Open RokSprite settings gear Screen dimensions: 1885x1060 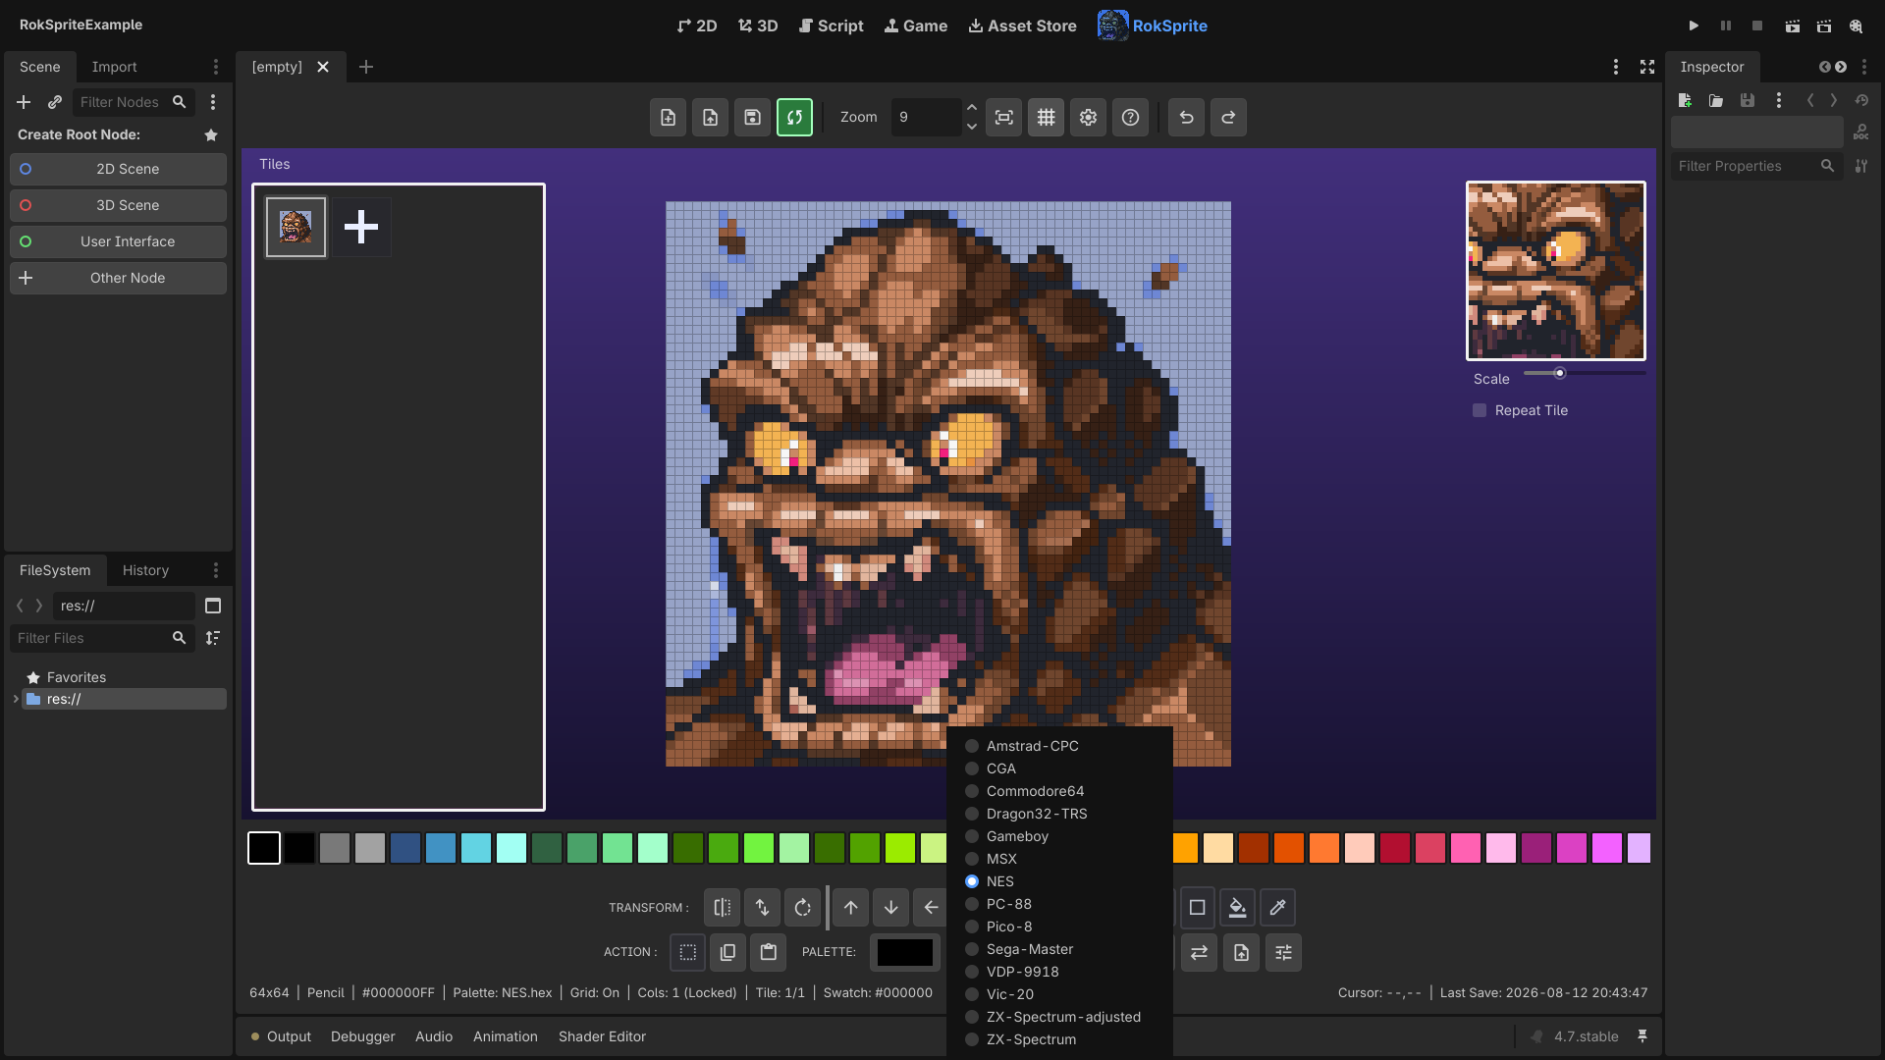1088,118
